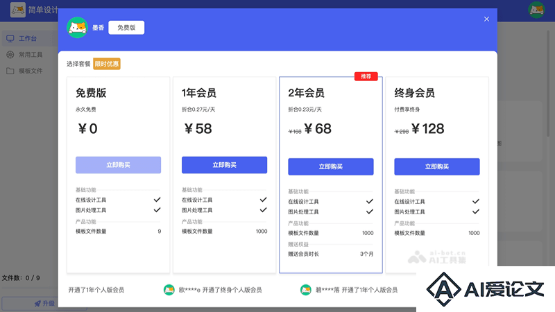Open 常用工具 in the sidebar

tap(31, 55)
